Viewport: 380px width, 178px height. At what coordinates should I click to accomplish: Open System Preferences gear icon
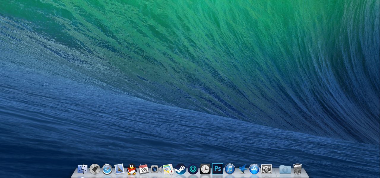(x=267, y=169)
